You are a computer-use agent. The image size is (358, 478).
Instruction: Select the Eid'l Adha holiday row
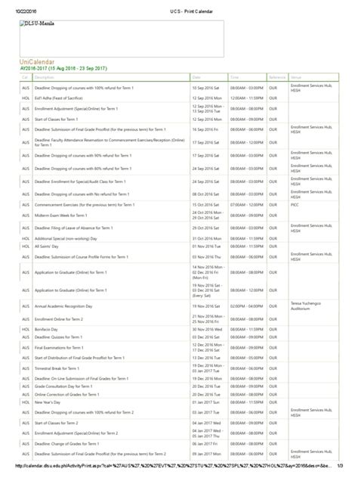click(x=179, y=98)
